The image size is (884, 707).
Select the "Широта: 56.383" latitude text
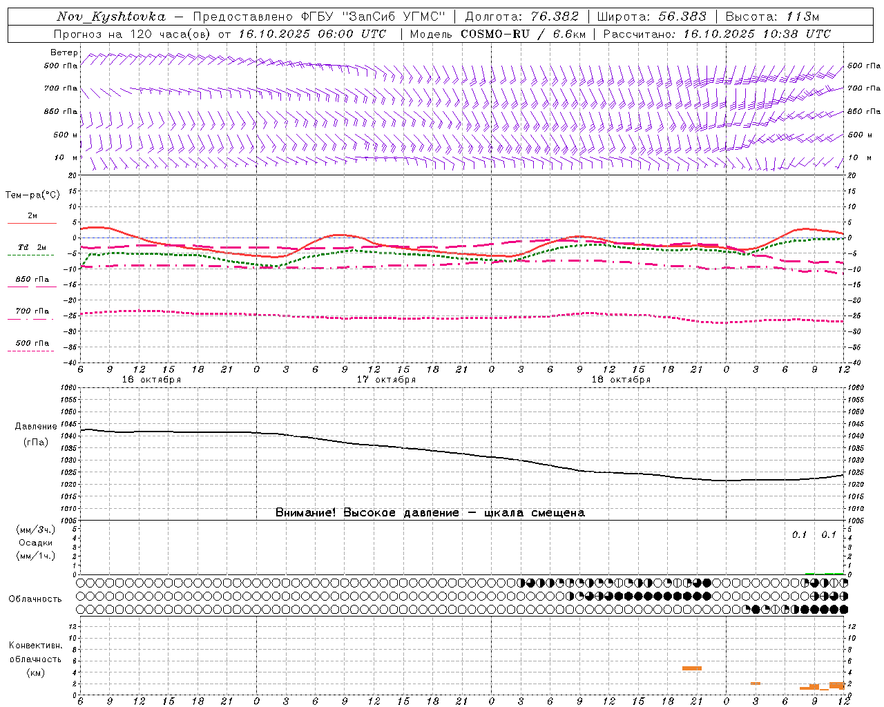651,17
